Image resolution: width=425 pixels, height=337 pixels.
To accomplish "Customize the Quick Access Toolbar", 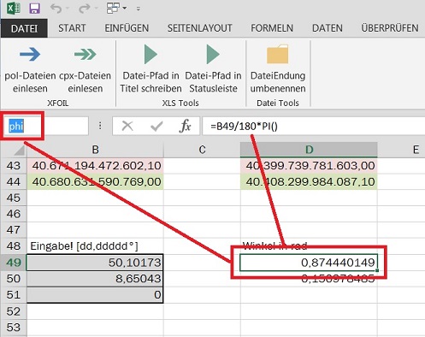I will pyautogui.click(x=139, y=9).
